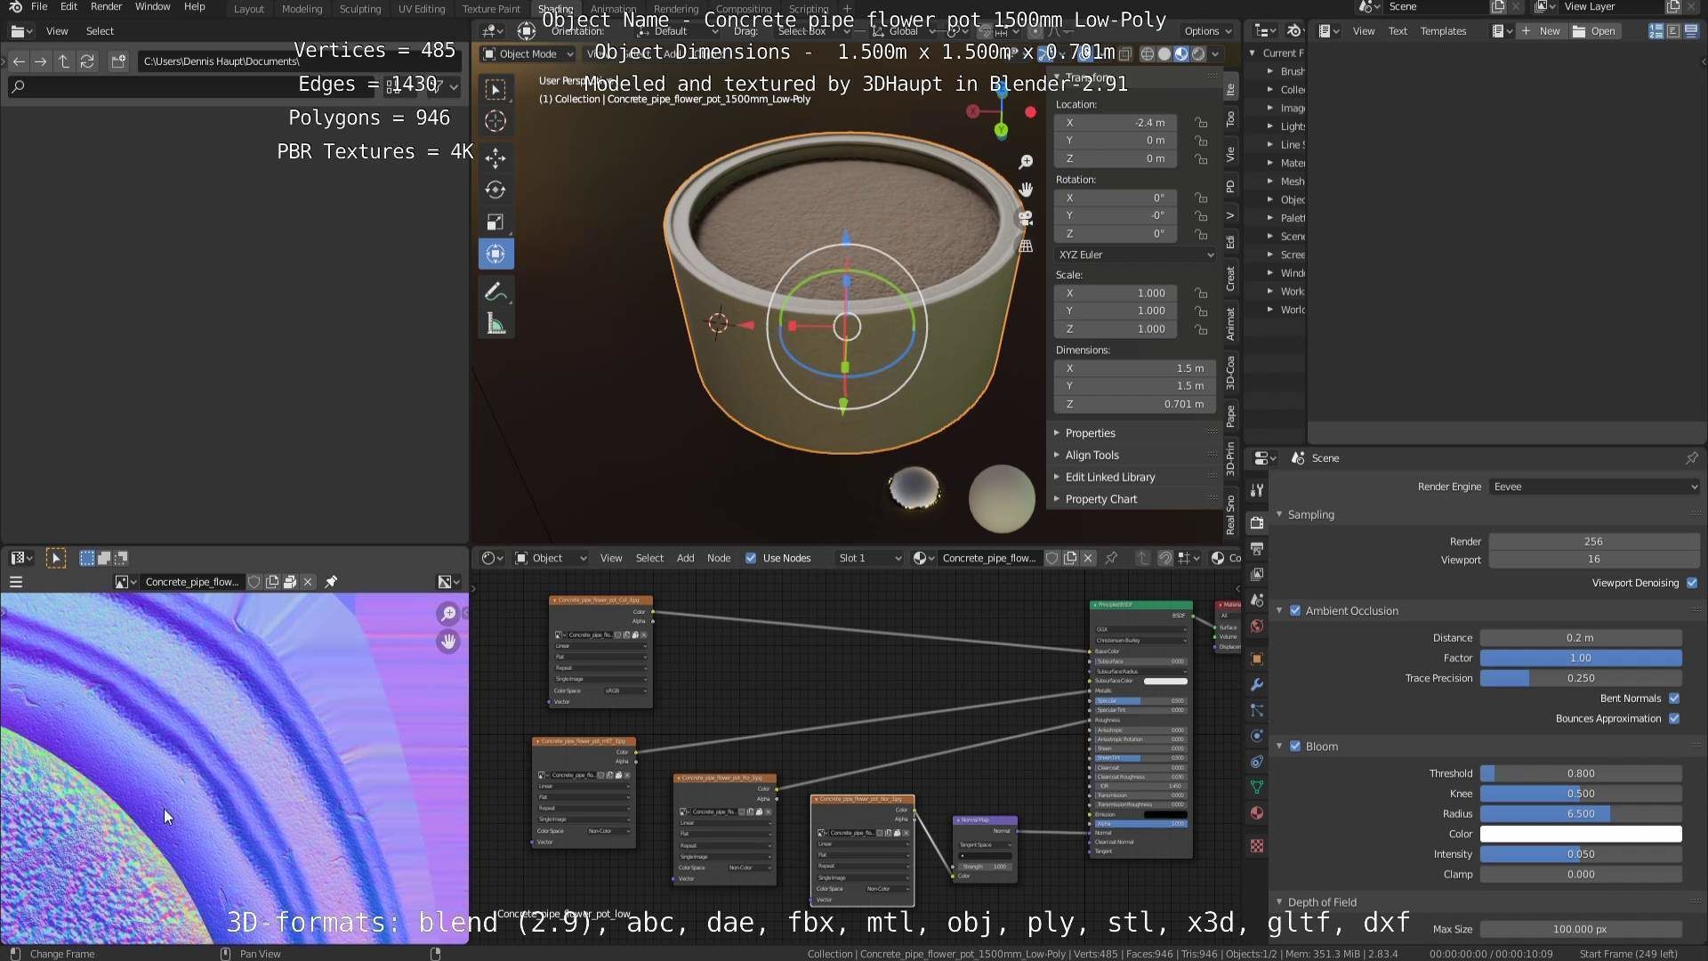Viewport: 1708px width, 961px height.
Task: Click the Open button in text editor
Action: pos(1594,31)
